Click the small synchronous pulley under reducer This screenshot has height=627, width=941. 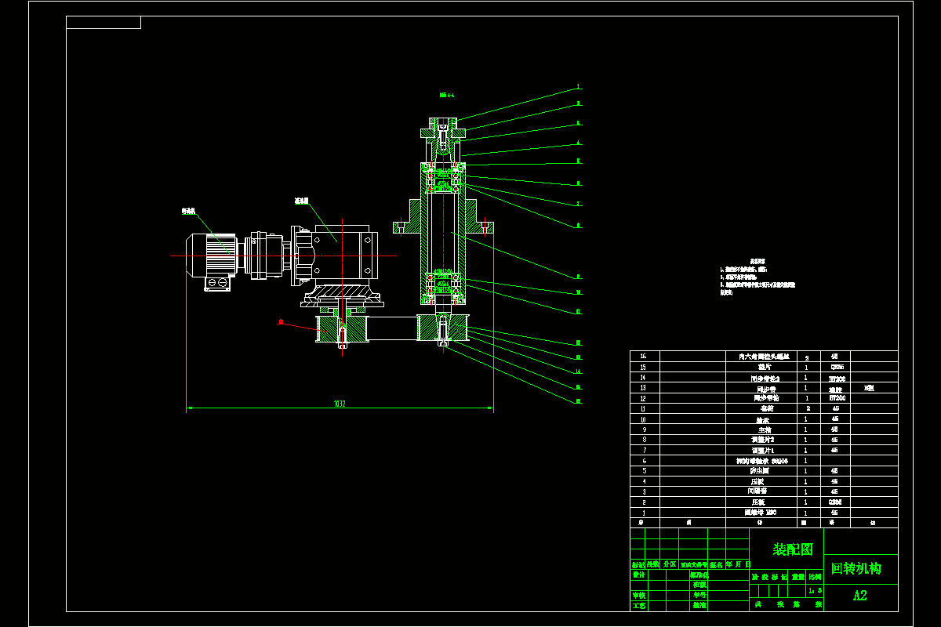pos(342,328)
